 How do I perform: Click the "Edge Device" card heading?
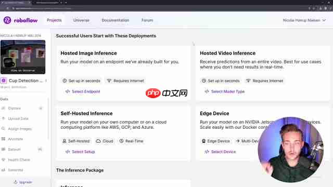pyautogui.click(x=214, y=113)
